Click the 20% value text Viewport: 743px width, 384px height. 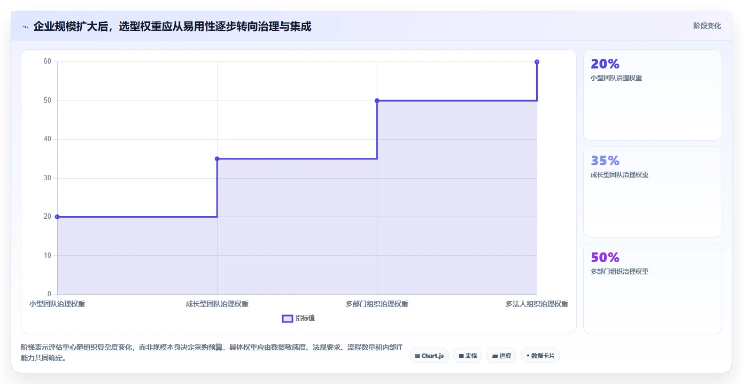(x=605, y=64)
